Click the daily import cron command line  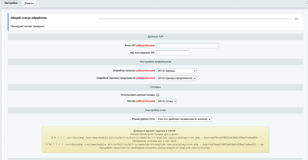(x=154, y=137)
